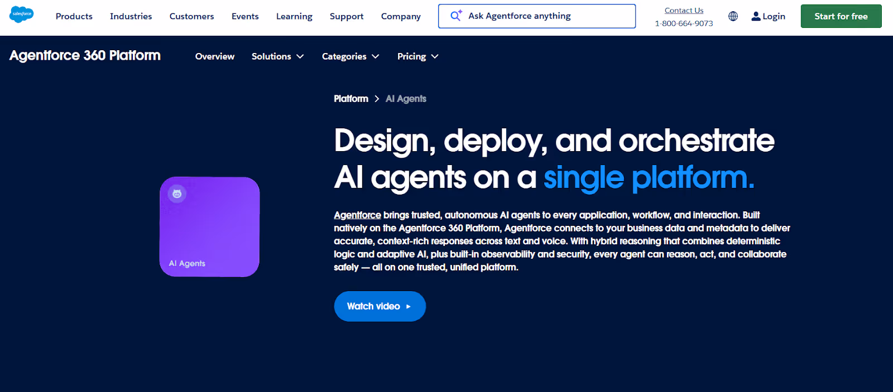Expand the Solutions dropdown
The height and width of the screenshot is (392, 893).
[277, 56]
